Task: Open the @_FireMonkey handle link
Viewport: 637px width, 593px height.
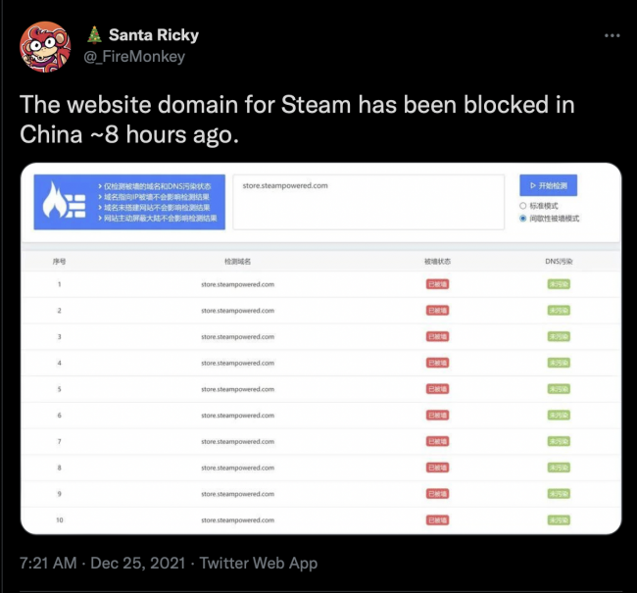Action: [133, 57]
